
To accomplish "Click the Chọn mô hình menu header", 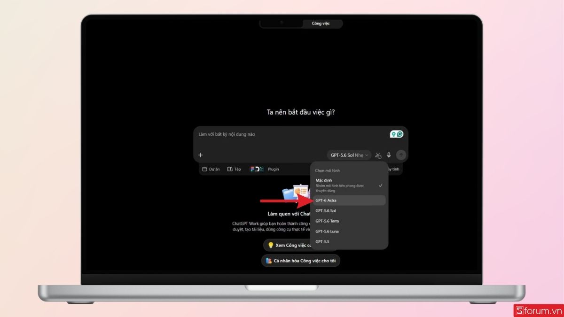I will coord(327,171).
